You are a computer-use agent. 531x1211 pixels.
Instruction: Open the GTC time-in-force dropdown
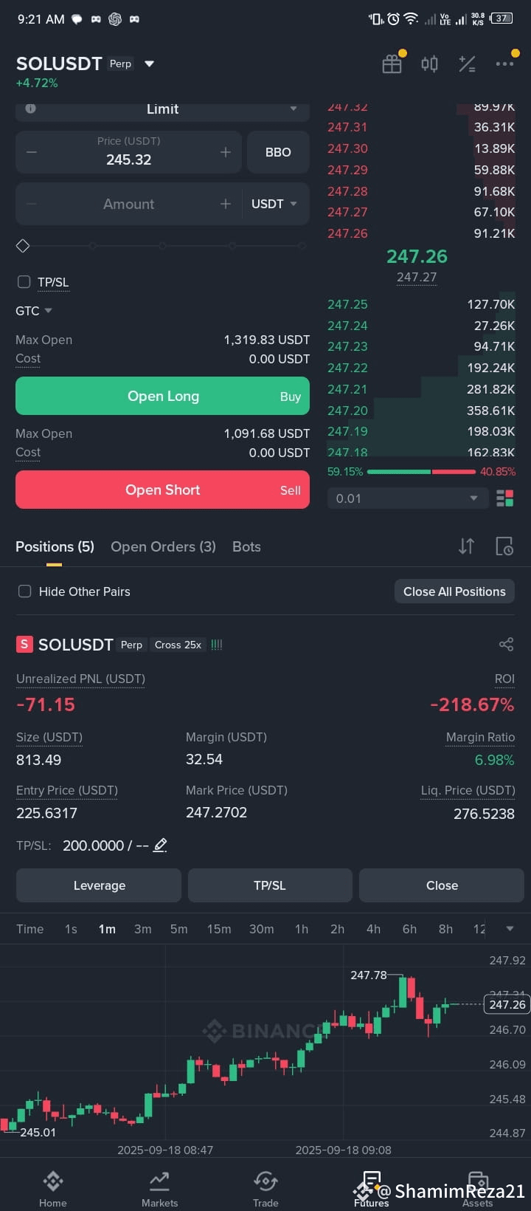(34, 311)
